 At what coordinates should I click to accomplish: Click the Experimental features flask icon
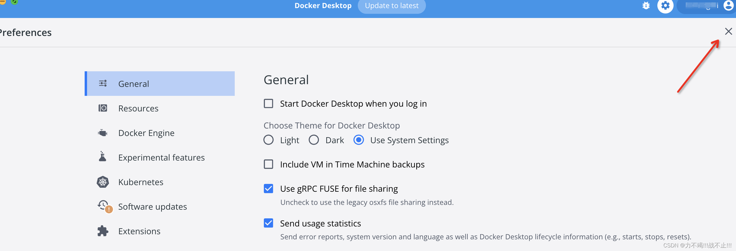103,156
